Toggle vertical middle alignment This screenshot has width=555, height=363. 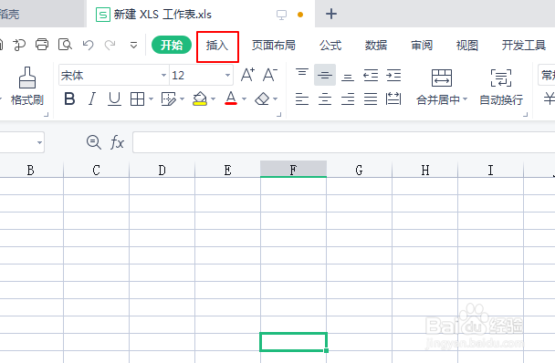click(x=325, y=75)
